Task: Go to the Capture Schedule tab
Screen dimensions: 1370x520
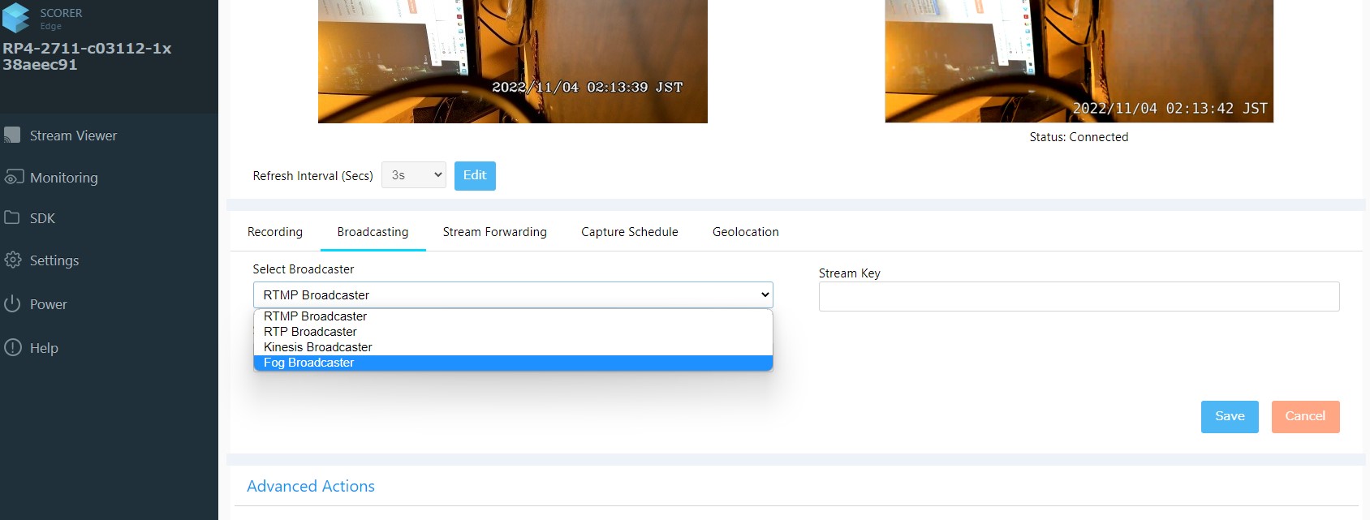Action: [x=629, y=232]
